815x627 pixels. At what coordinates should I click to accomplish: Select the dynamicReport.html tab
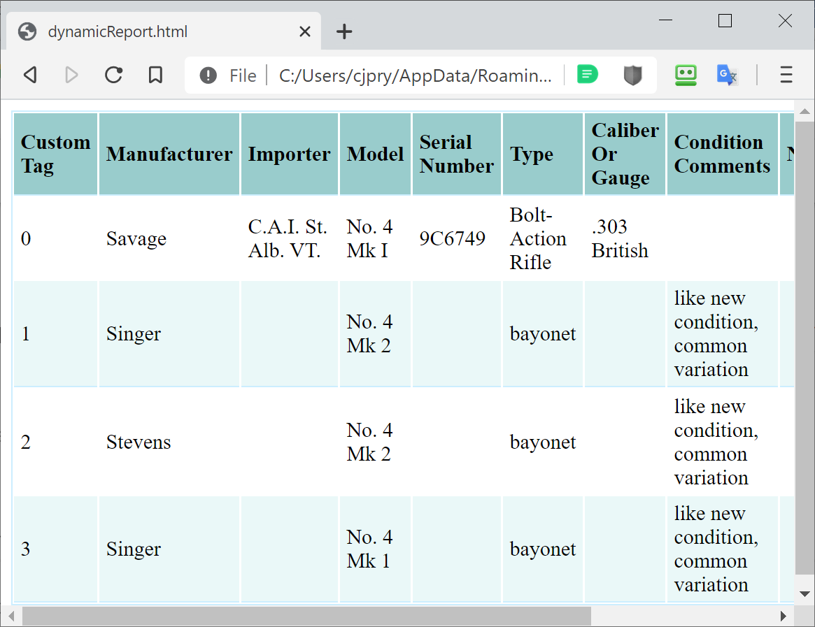click(x=164, y=31)
